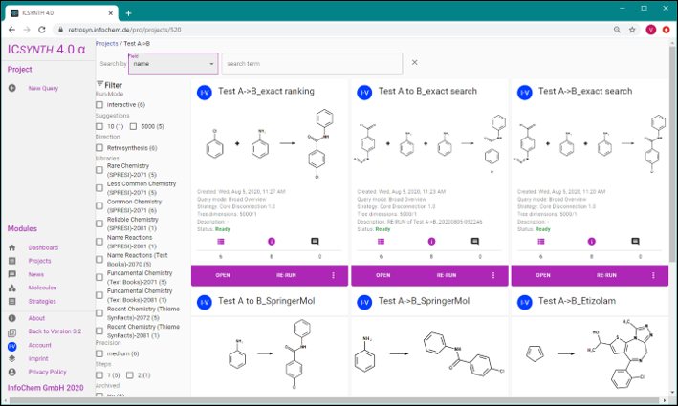Open the Search by field dropdown
Screen dimensions: 678x406
point(173,63)
